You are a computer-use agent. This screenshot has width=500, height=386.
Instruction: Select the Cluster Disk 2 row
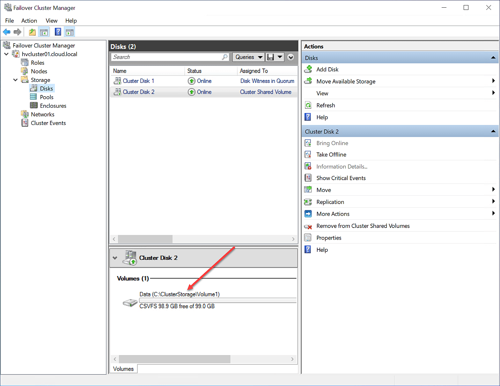204,92
